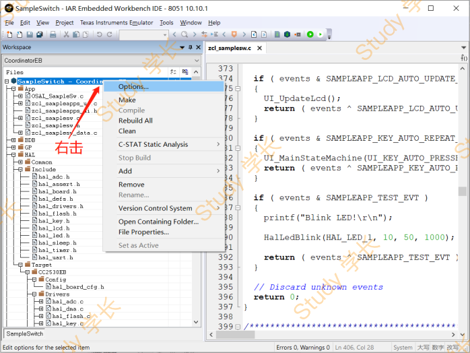
Task: Click the Go To line toolbar icon
Action: tap(214, 34)
